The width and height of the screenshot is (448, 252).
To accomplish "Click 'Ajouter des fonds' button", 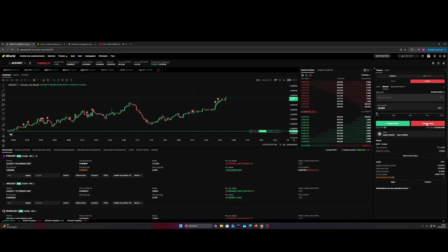I will (382, 56).
